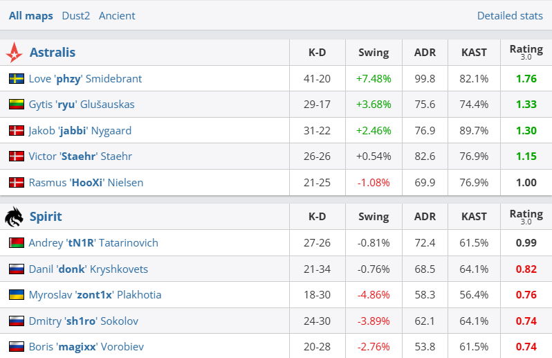Open the Detailed stats link

tap(510, 15)
